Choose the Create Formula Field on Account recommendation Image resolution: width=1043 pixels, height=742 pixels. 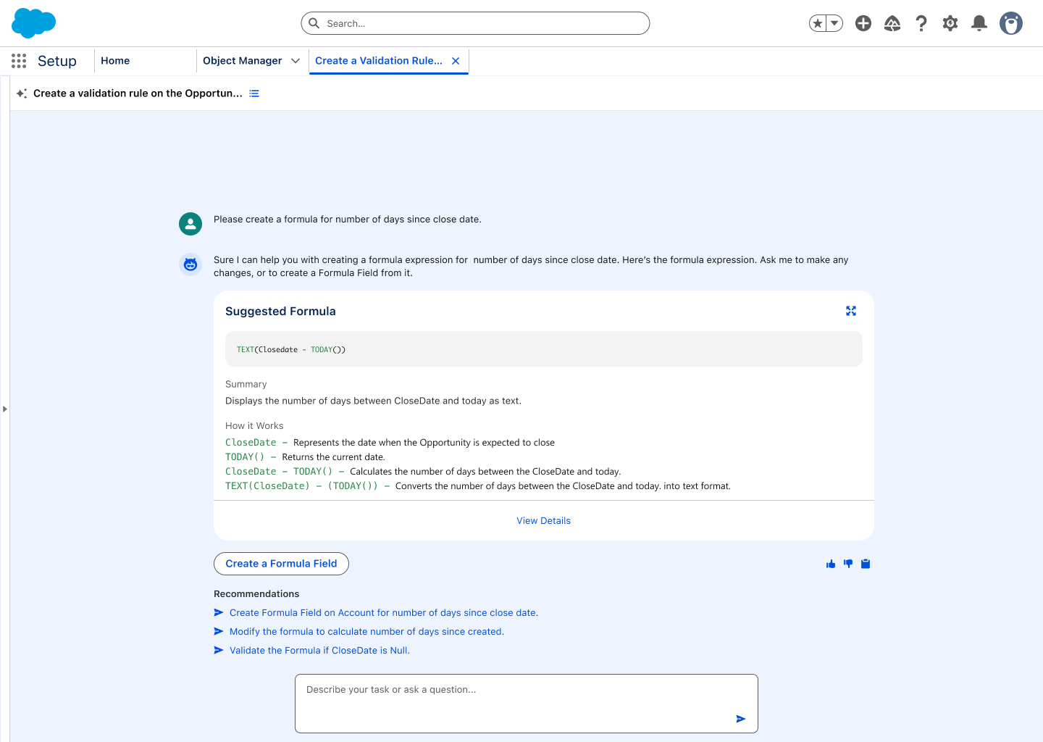tap(384, 613)
